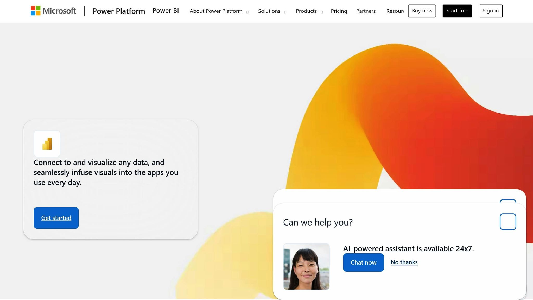Open the Resources menu item
533x300 pixels.
[395, 11]
